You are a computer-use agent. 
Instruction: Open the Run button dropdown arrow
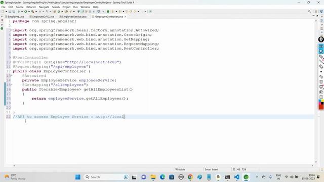pyautogui.click(x=29, y=12)
